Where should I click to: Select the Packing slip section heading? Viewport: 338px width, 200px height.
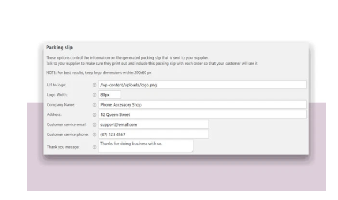click(x=59, y=48)
